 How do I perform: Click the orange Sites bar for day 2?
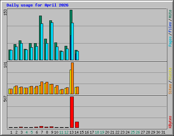click(x=16, y=90)
